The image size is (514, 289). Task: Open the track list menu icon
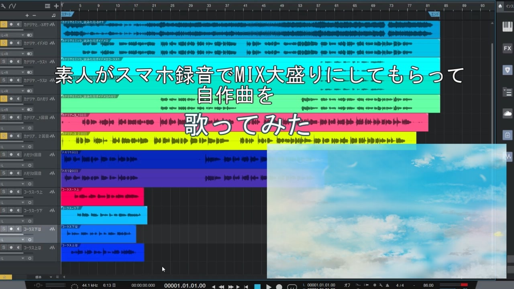47,6
